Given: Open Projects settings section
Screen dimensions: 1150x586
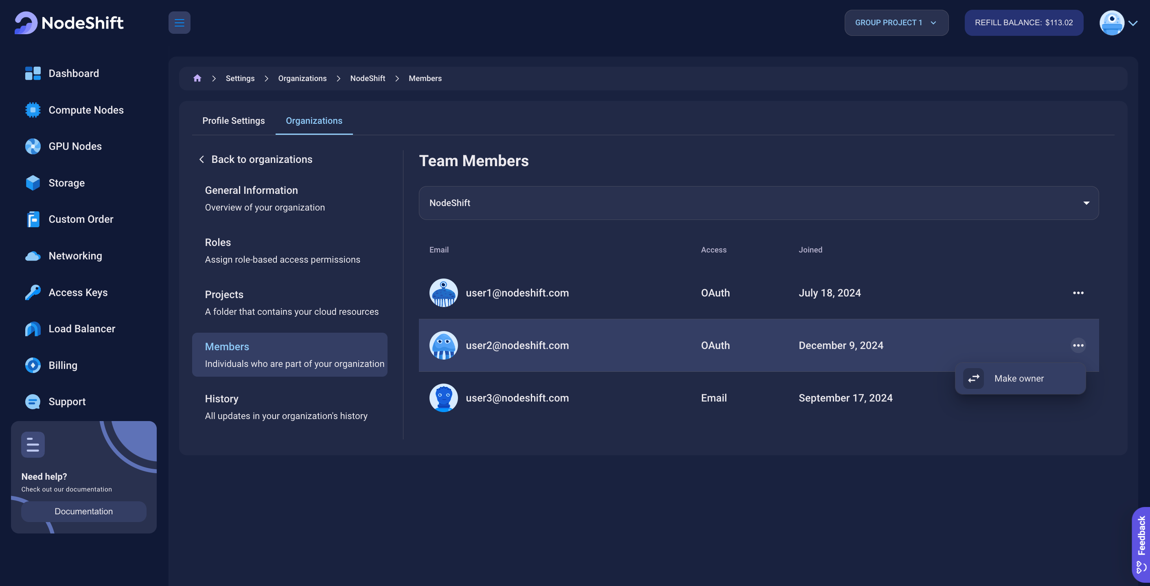Looking at the screenshot, I should point(289,303).
